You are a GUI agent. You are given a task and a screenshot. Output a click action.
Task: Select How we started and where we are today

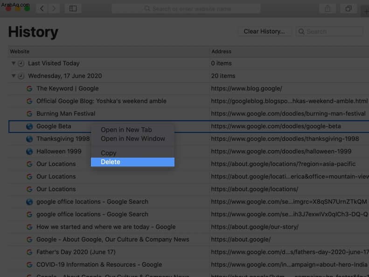106,227
